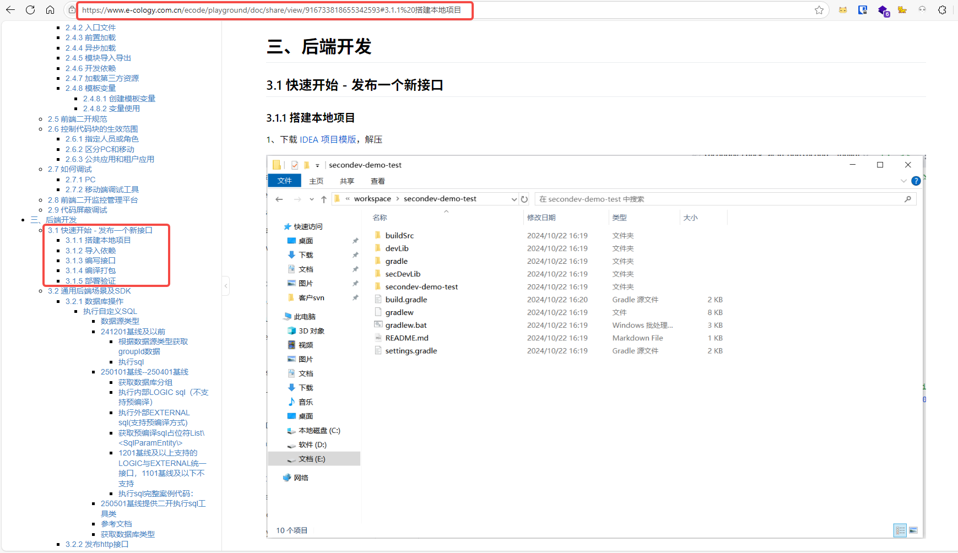Bookmark this page with the star icon
Screen dimensions: 958x553
click(819, 10)
